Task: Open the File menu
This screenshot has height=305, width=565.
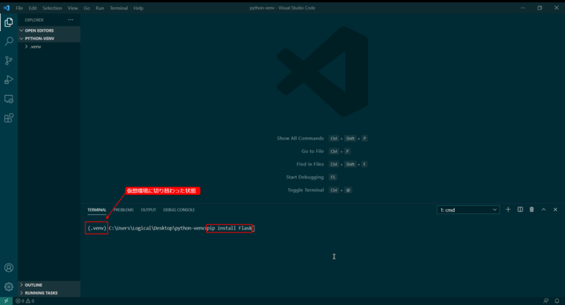Action: (19, 8)
